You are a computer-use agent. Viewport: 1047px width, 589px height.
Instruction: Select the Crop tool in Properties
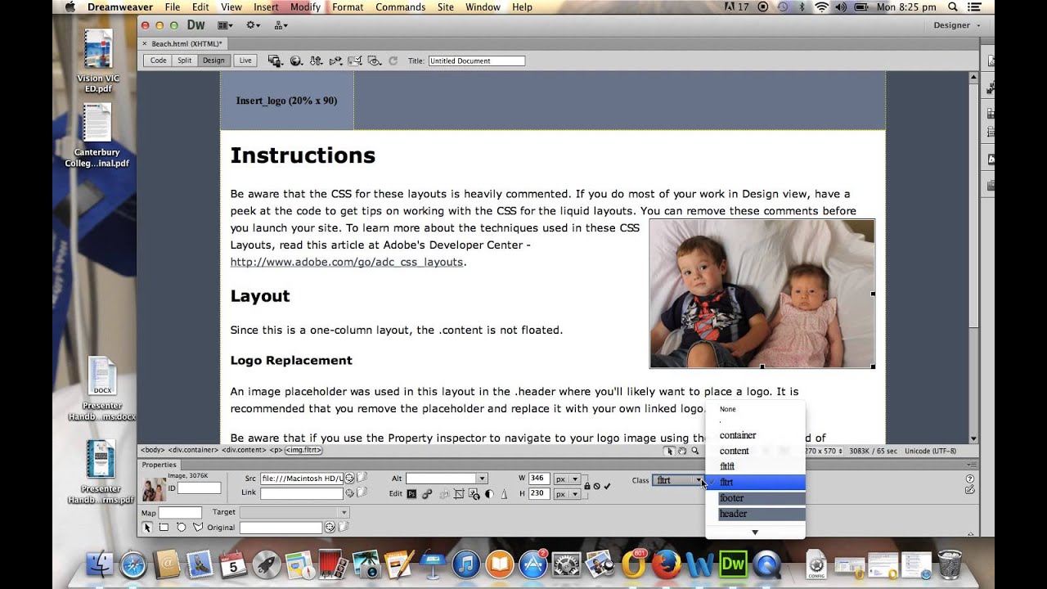tap(459, 494)
